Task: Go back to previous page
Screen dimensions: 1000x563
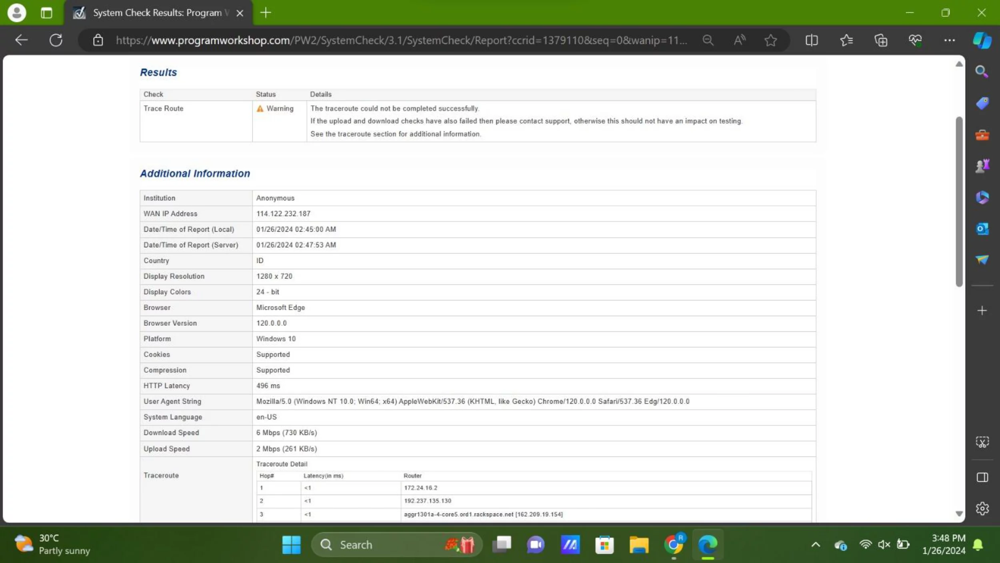Action: [x=21, y=40]
